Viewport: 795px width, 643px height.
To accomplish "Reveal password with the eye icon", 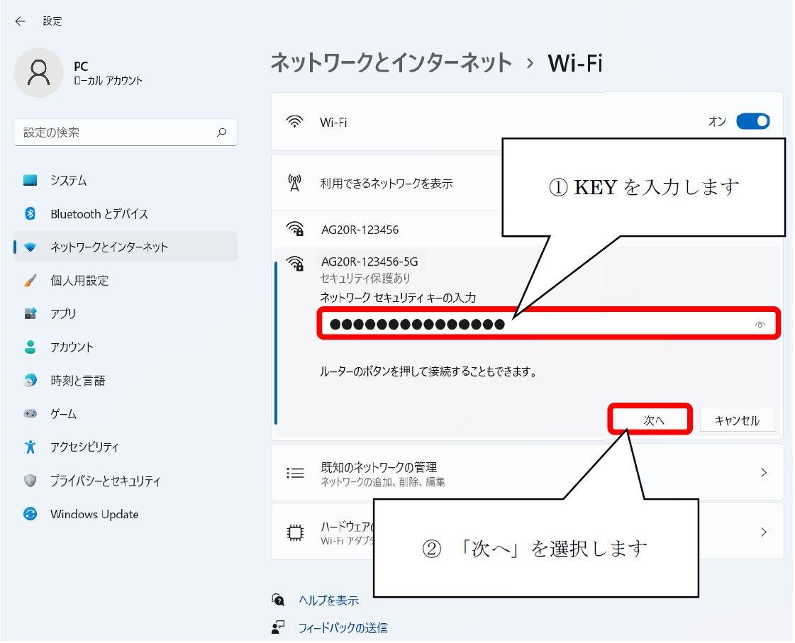I will coord(760,325).
